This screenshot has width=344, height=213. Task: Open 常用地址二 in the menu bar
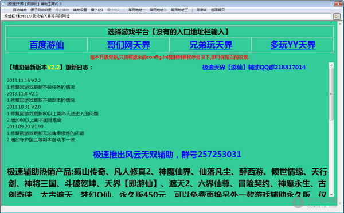pyautogui.click(x=158, y=10)
